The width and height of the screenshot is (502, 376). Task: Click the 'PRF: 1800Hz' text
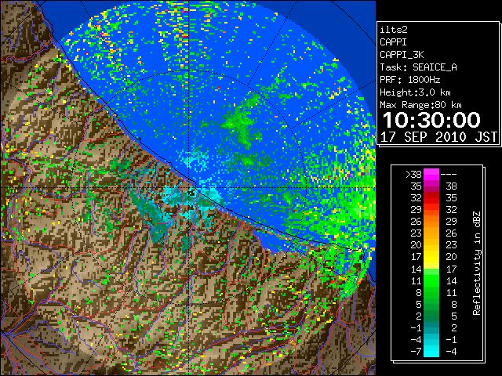(x=409, y=80)
